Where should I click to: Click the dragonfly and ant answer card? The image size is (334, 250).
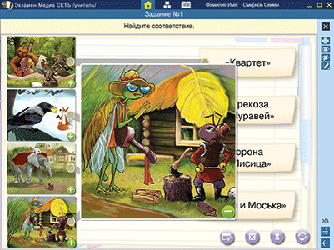265,110
